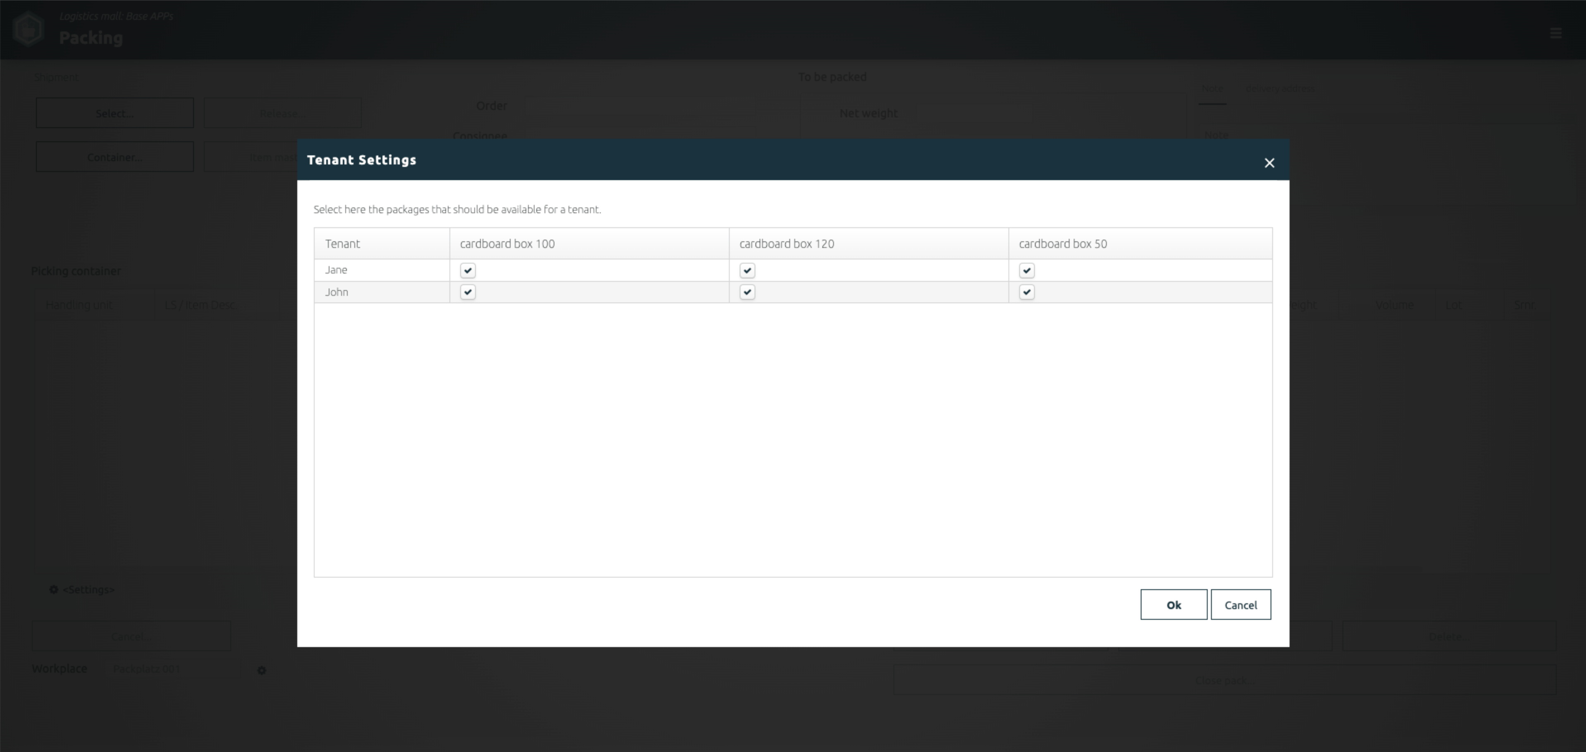Viewport: 1586px width, 752px height.
Task: Open the hamburger menu in the Packing header
Action: pos(1556,33)
